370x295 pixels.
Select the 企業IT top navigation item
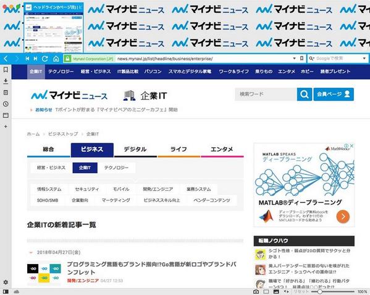point(36,71)
